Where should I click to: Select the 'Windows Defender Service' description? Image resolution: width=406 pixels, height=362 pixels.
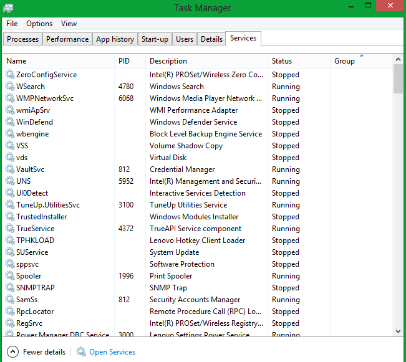tap(193, 122)
